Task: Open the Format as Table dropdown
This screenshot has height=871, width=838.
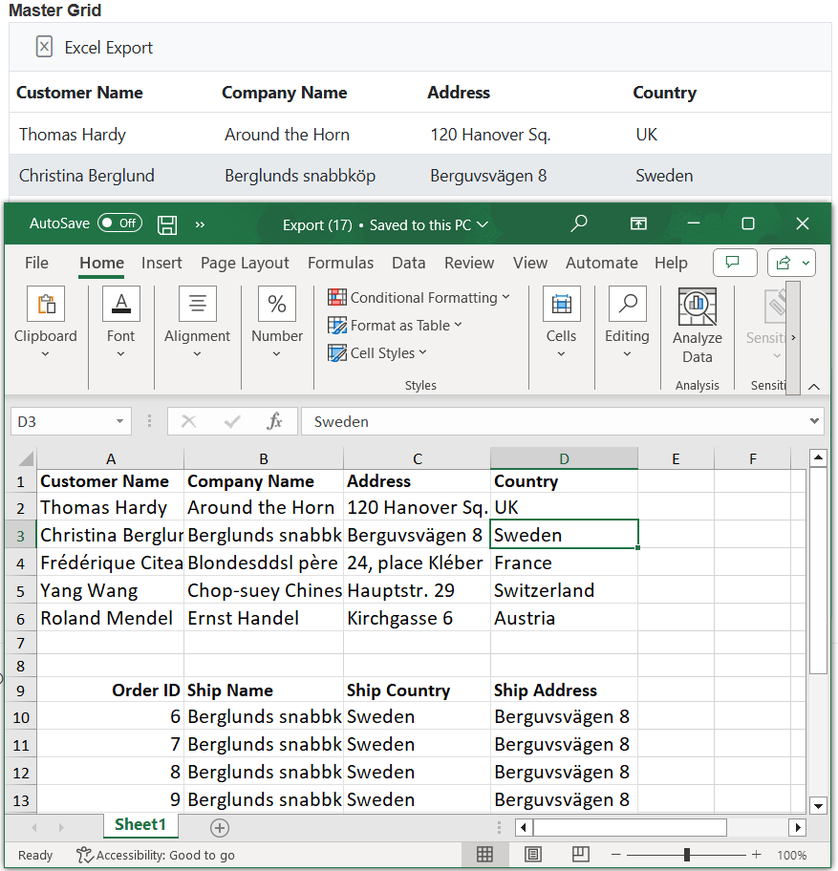Action: (395, 325)
